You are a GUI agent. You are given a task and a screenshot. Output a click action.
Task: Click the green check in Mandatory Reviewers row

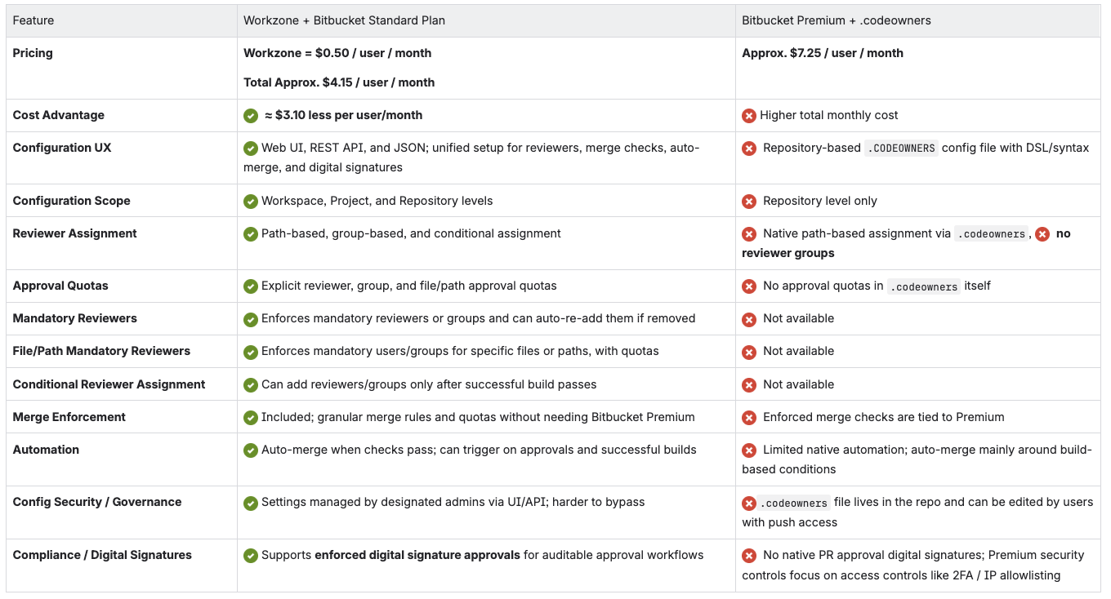(x=251, y=319)
